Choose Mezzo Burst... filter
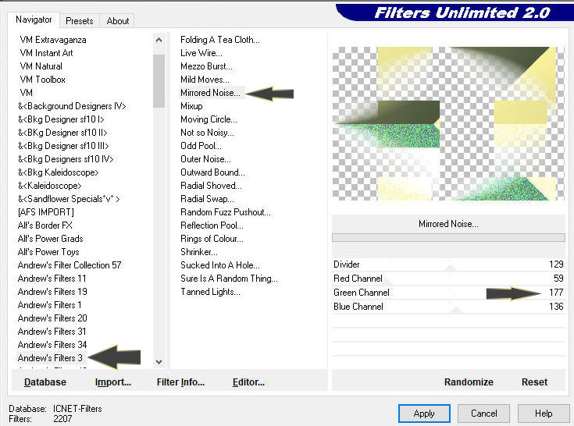Image resolution: width=574 pixels, height=426 pixels. tap(206, 66)
